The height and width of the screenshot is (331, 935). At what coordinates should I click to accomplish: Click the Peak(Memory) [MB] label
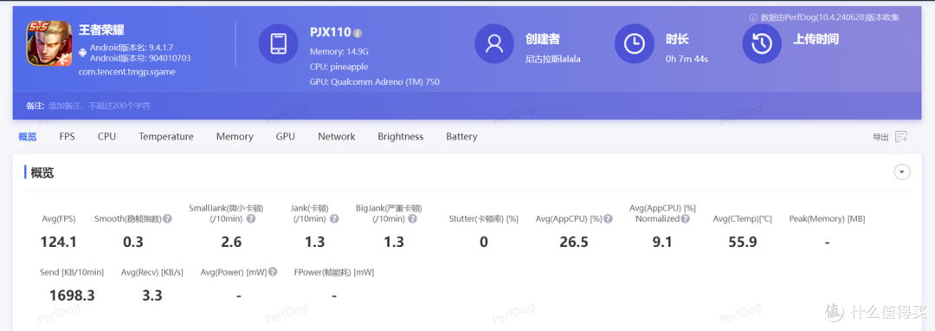coord(827,219)
